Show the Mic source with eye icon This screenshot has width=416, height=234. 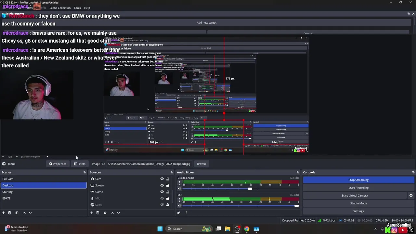pyautogui.click(x=162, y=198)
